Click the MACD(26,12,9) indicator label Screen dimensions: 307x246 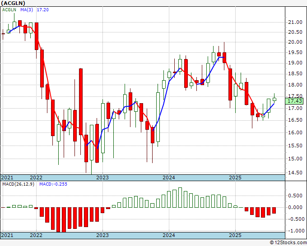[x=18, y=184]
